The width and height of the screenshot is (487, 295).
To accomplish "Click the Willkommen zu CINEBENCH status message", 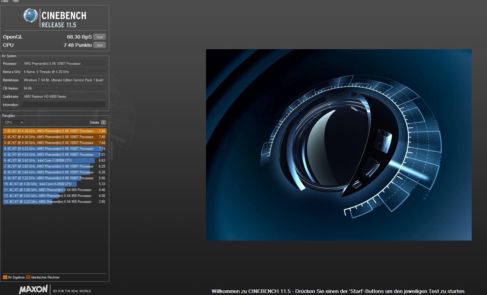I will point(339,291).
